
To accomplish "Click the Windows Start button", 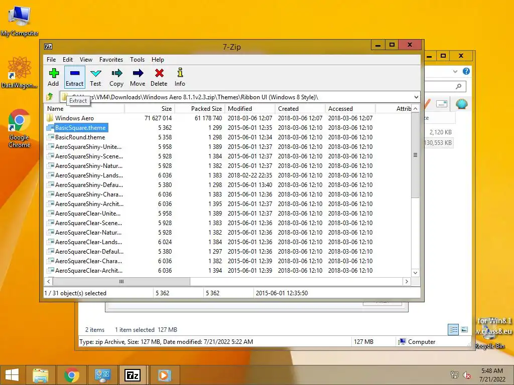I will pyautogui.click(x=12, y=375).
